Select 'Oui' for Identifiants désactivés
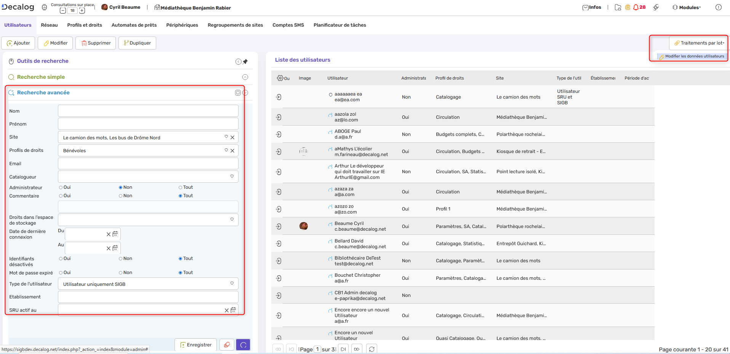The height and width of the screenshot is (354, 730). tap(60, 258)
